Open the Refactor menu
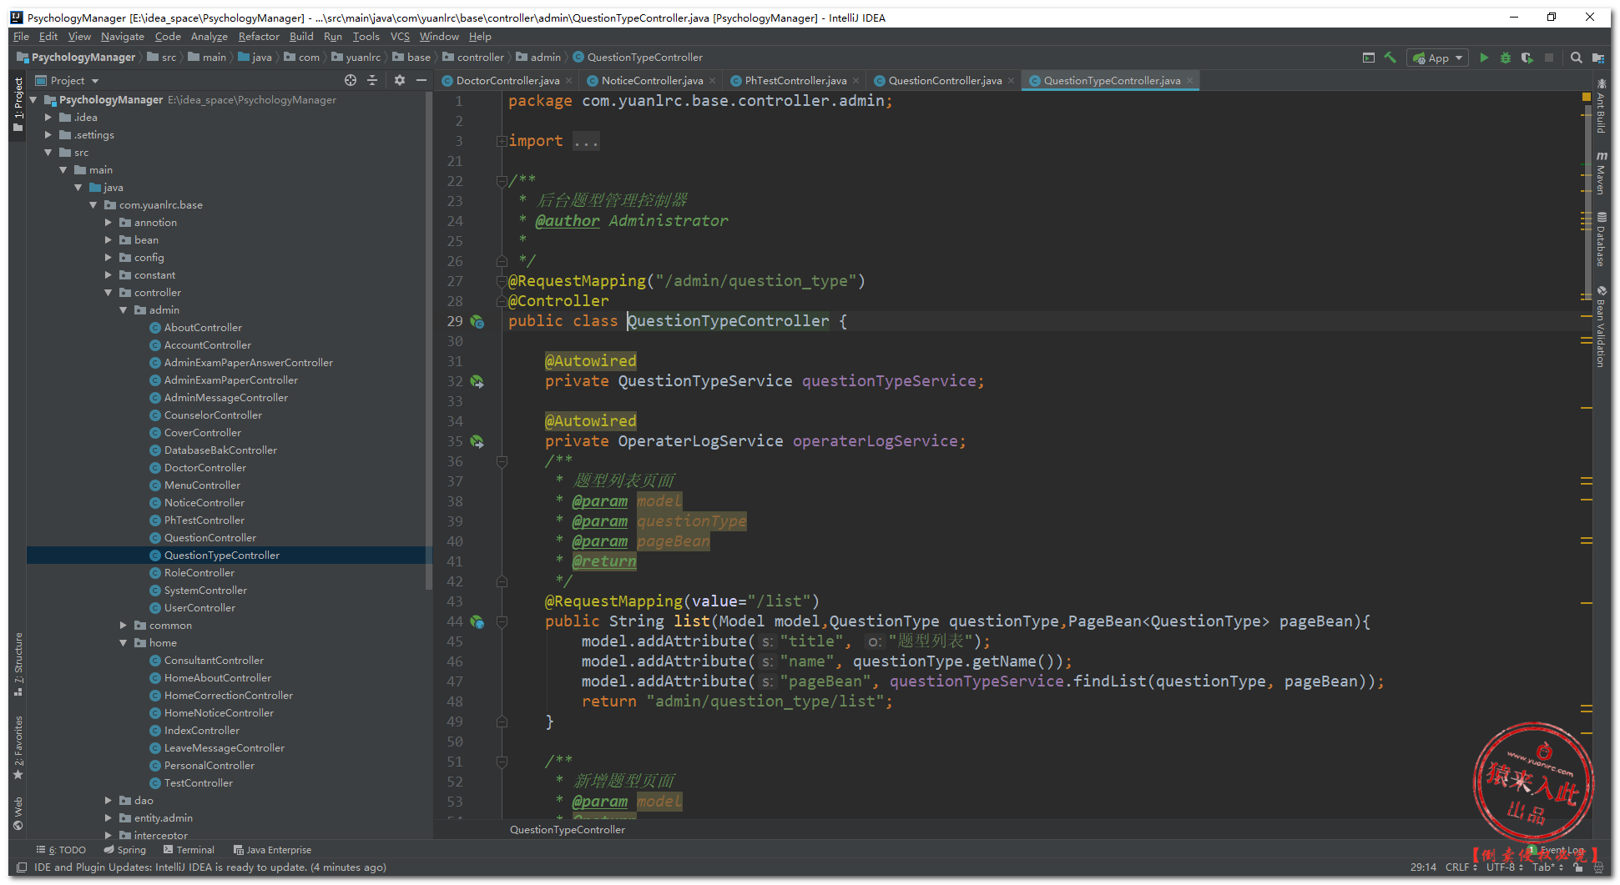Image resolution: width=1620 pixels, height=885 pixels. [x=259, y=37]
